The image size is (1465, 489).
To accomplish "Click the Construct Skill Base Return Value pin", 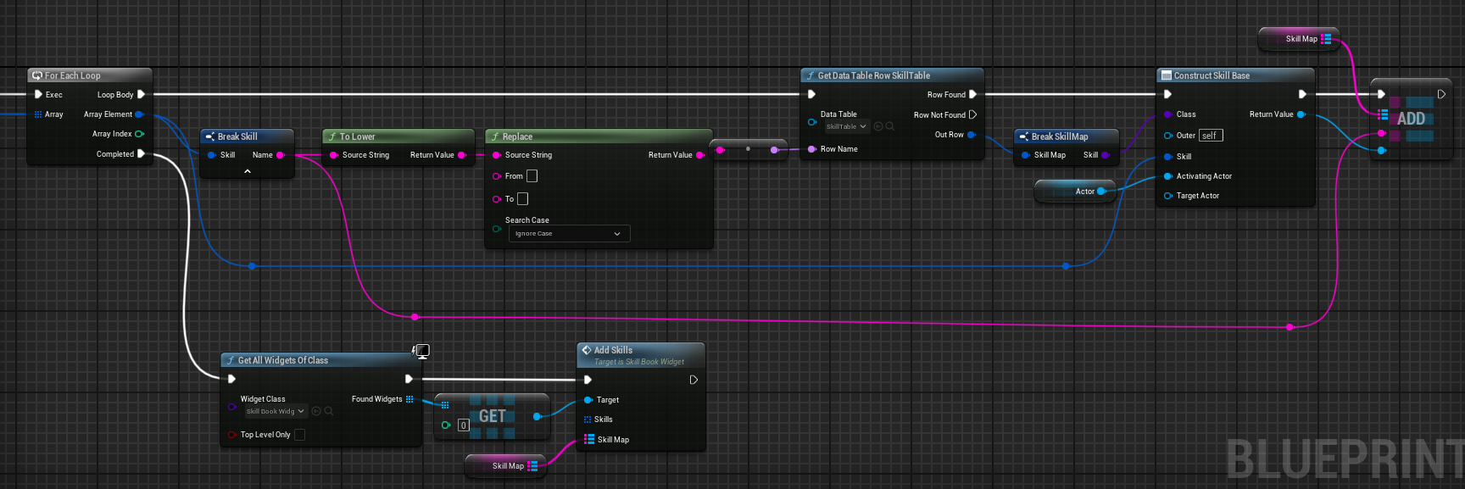I will pos(1301,114).
